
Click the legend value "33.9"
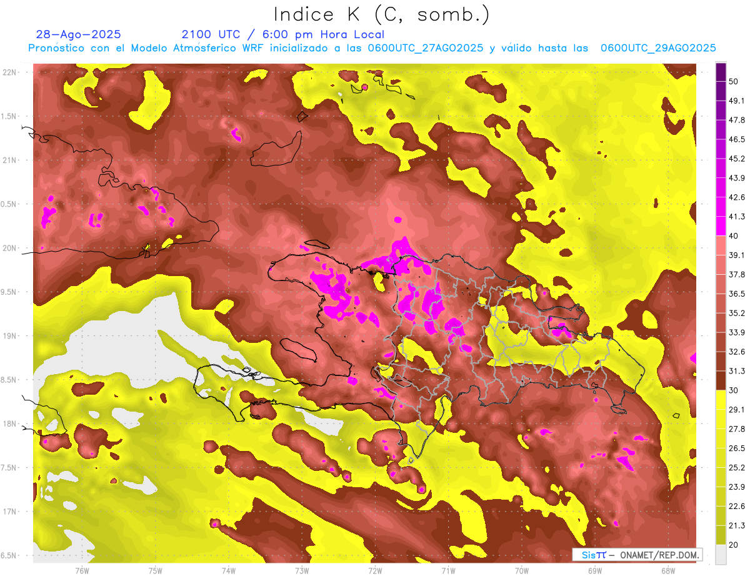[x=736, y=332]
